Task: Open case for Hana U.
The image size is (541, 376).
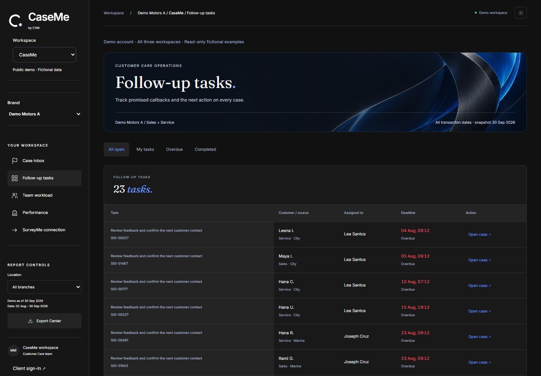Action: coord(480,311)
